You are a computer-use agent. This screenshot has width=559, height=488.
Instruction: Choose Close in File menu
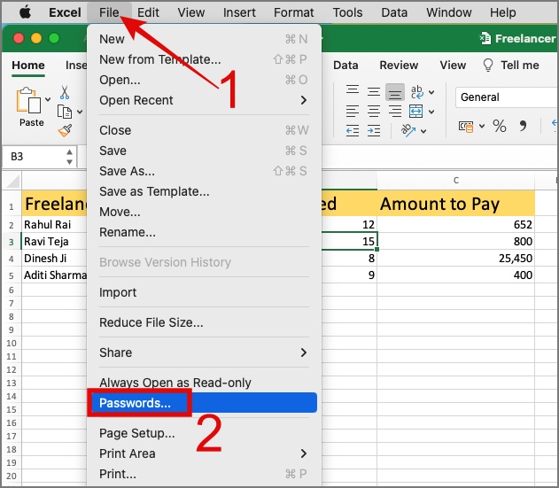(x=205, y=130)
